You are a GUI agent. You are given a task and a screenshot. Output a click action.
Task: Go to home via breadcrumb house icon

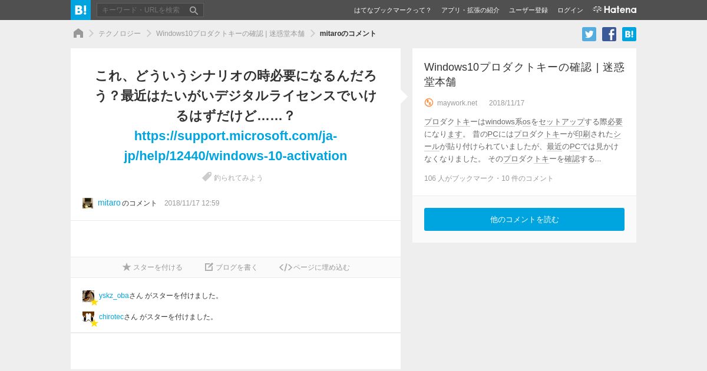(x=78, y=34)
